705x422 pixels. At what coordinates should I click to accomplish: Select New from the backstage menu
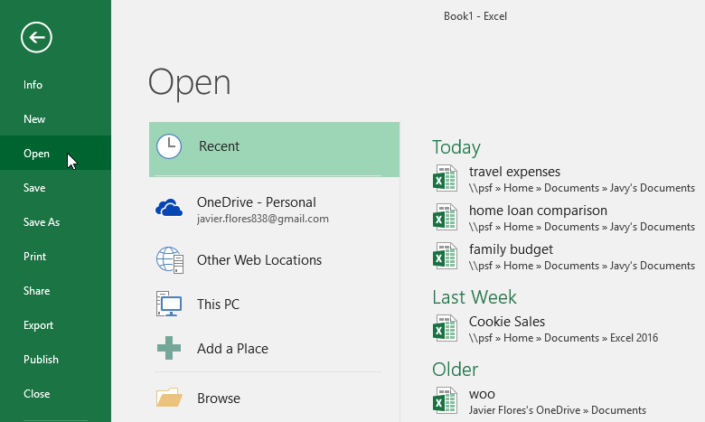coord(34,119)
